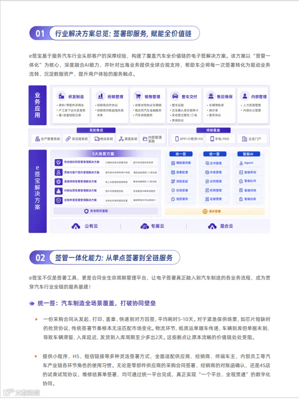The height and width of the screenshot is (399, 299).
Task: Click text 质保协议 under 整车交付
Action: [x=178, y=120]
